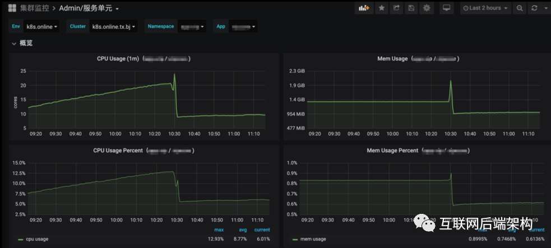Viewport: 551px width, 248px height.
Task: Click the 集群监控 folder breadcrumb
Action: 34,8
